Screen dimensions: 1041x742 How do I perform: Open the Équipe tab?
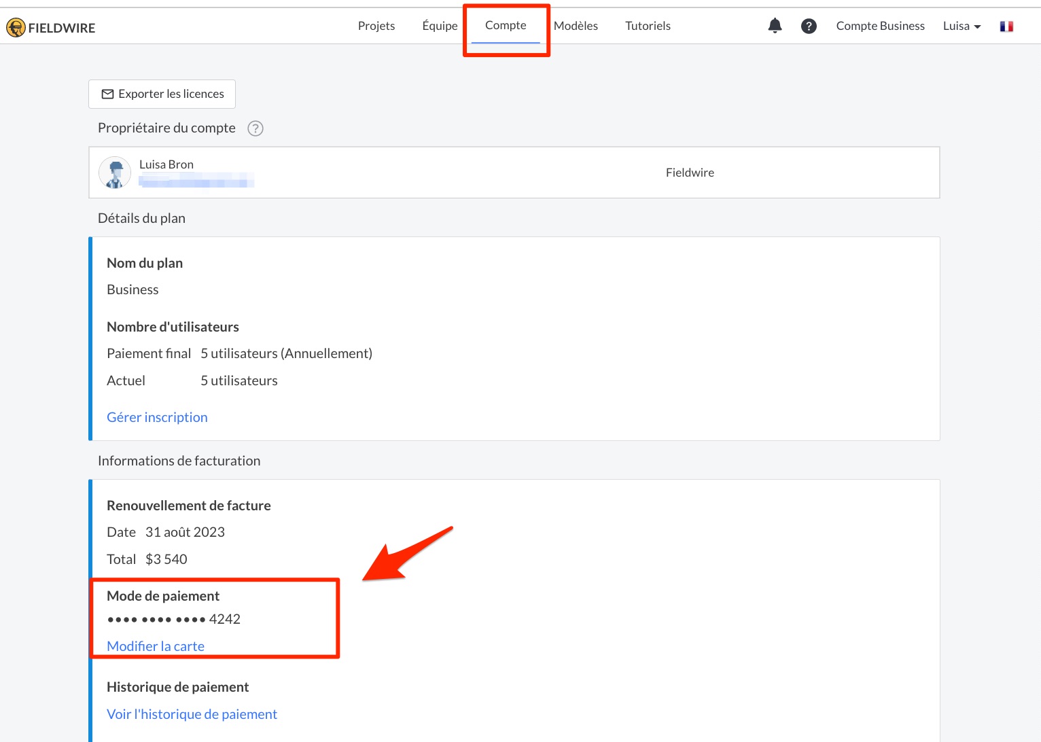tap(440, 26)
